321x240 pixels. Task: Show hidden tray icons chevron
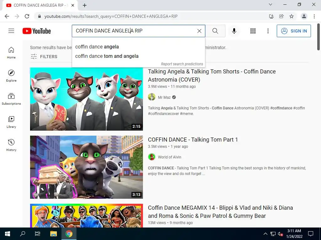pyautogui.click(x=265, y=234)
